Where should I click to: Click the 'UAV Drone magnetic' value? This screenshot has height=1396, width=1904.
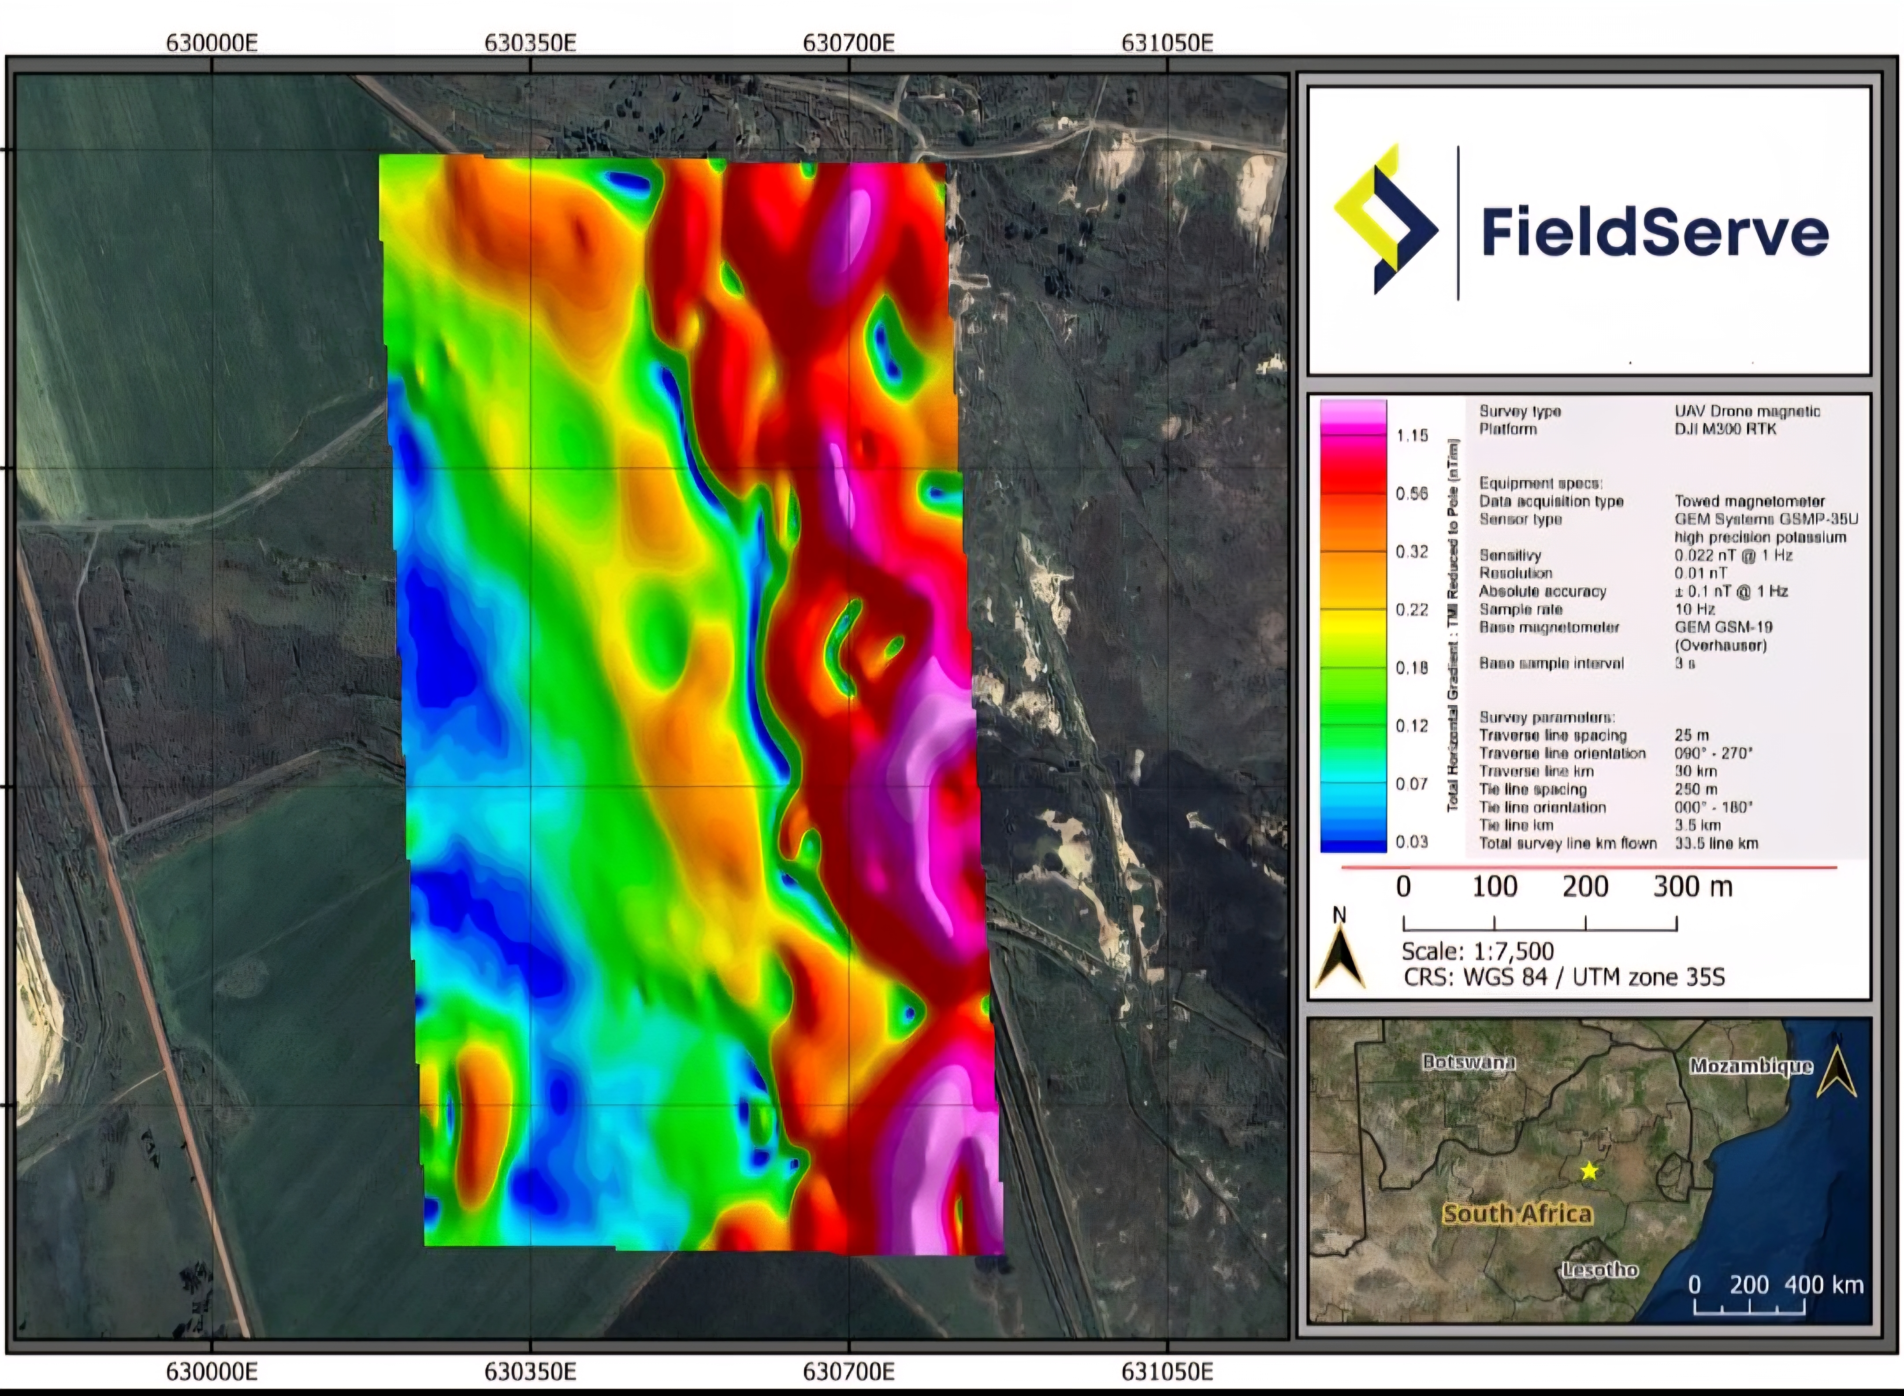[1748, 412]
